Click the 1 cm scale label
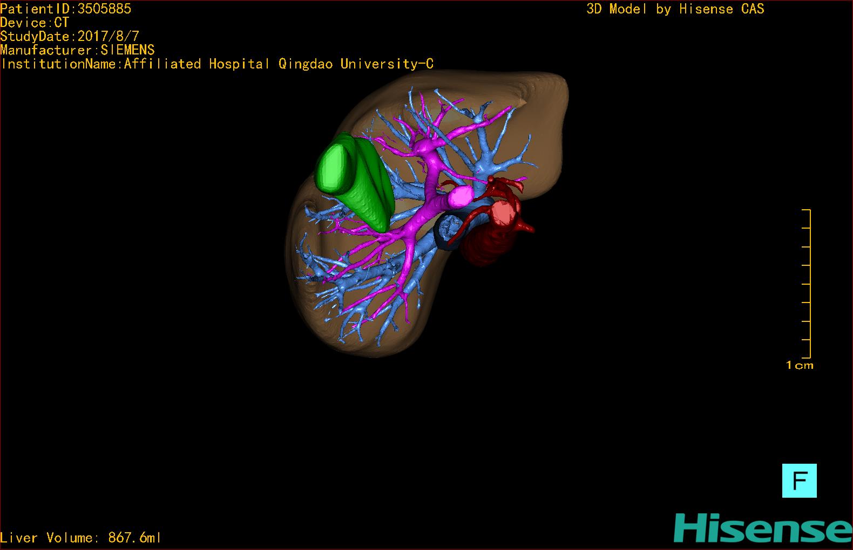 (x=799, y=366)
